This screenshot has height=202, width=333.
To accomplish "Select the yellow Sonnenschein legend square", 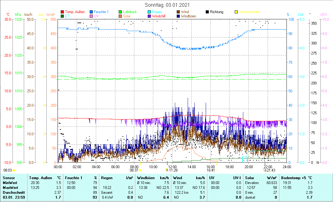I will (x=236, y=12).
